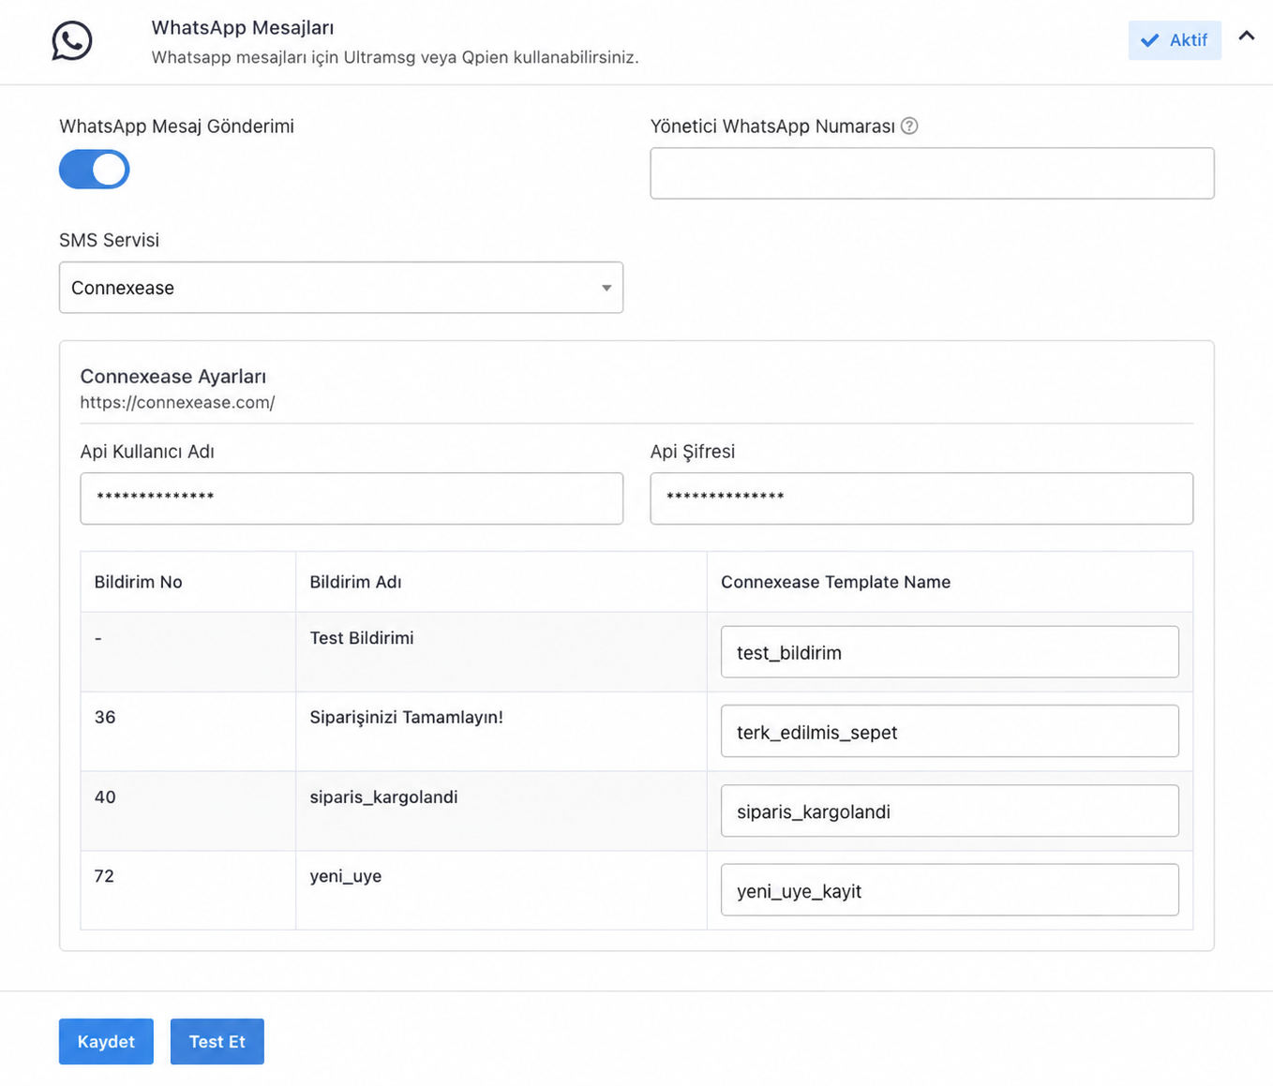Focus the Yönetici WhatsApp Numarası input field
Viewport: 1273px width, 1086px height.
pyautogui.click(x=932, y=173)
